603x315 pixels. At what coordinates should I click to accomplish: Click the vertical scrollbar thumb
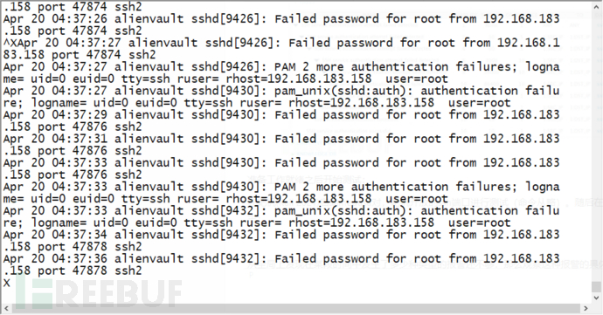(x=597, y=286)
